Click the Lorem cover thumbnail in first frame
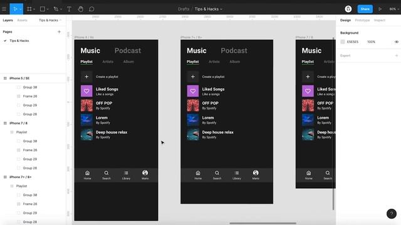401x225 pixels. (x=86, y=120)
